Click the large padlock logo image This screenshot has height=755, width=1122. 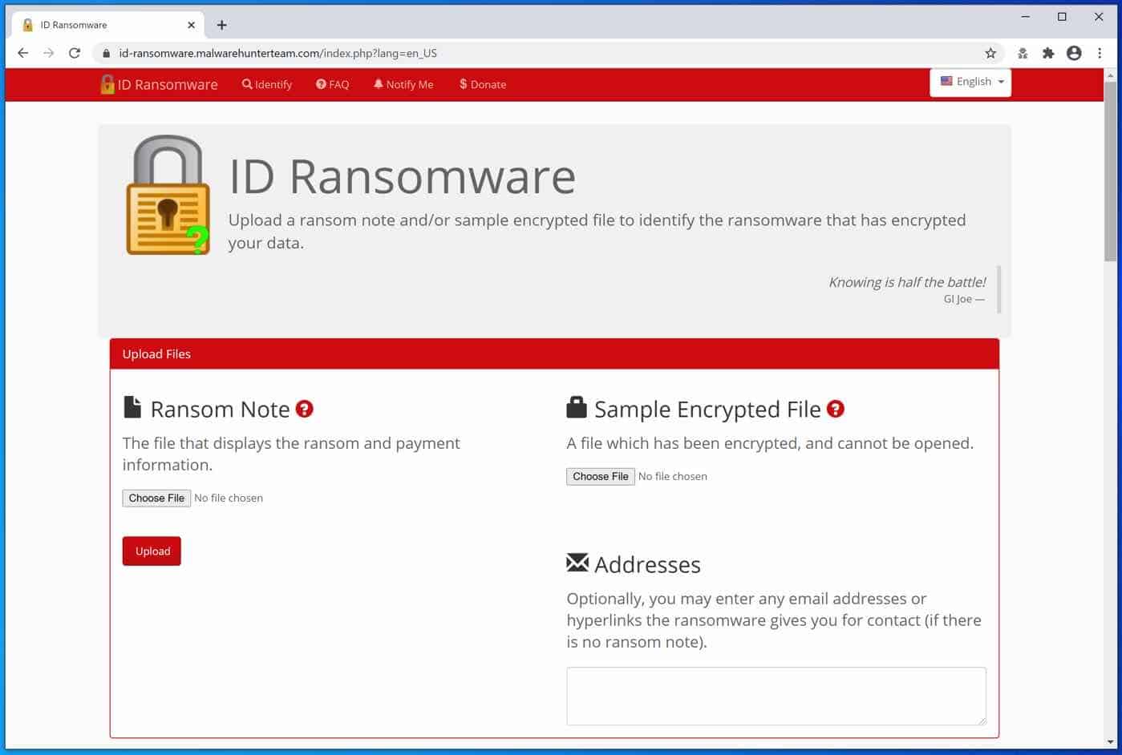click(x=168, y=195)
